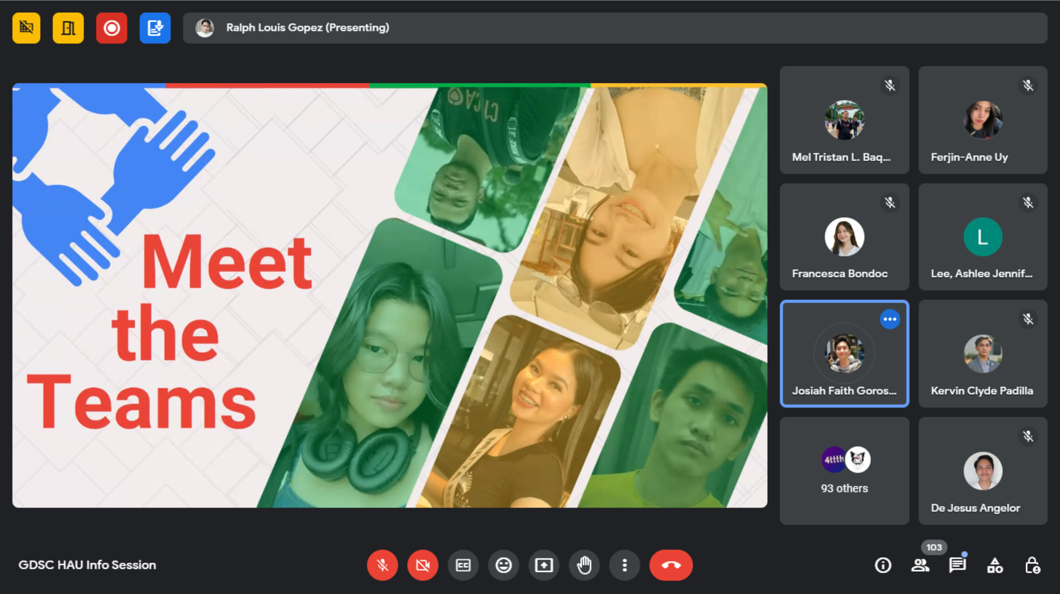The width and height of the screenshot is (1060, 594).
Task: Click GDSC HAU Info Session meeting title
Action: [87, 565]
